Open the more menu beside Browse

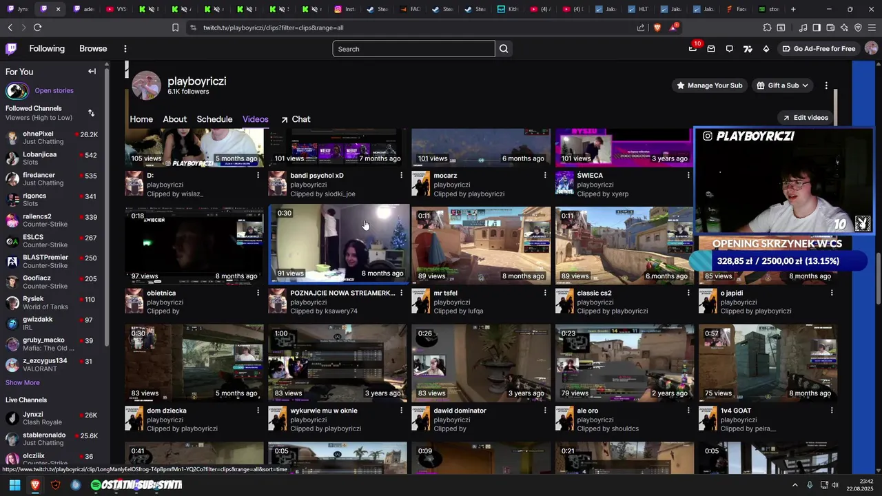pos(125,49)
